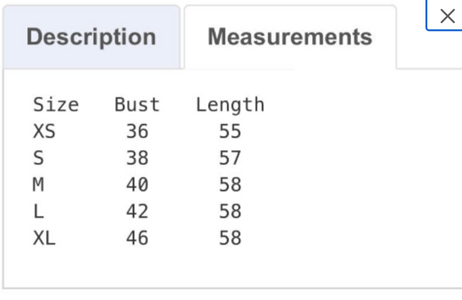Click the Length column header

click(230, 105)
